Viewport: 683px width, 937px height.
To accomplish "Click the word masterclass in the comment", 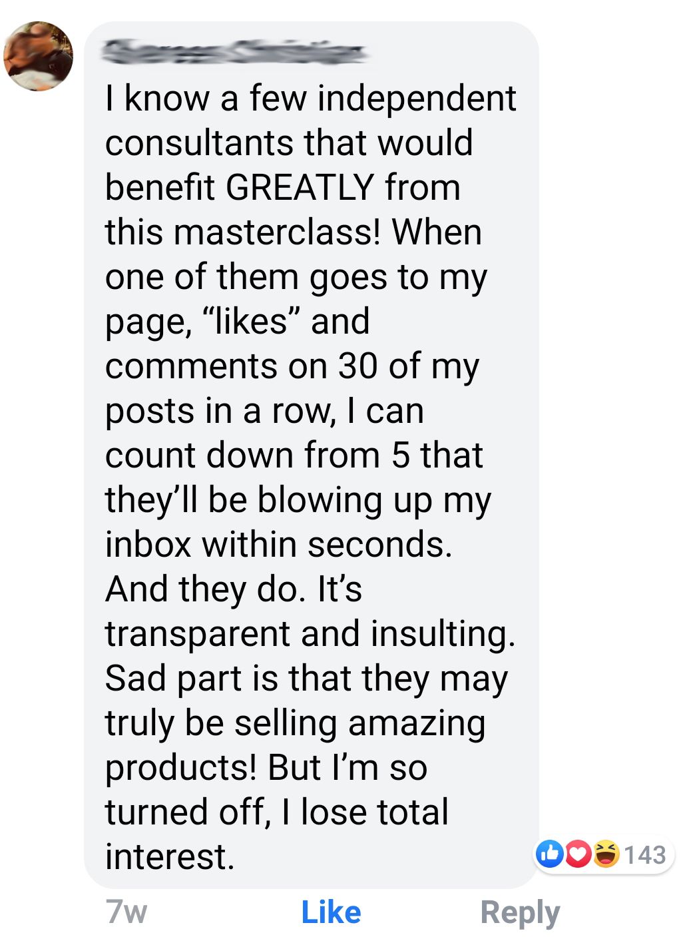I will point(278,232).
